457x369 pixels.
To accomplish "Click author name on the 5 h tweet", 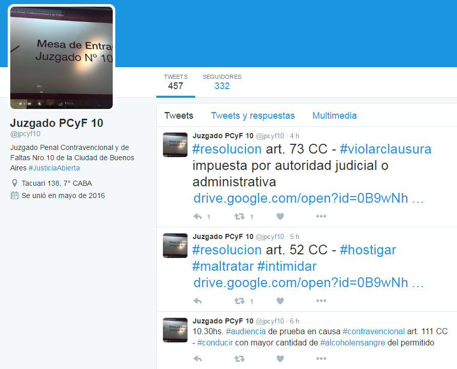I will [223, 237].
